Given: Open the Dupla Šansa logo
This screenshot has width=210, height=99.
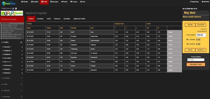Looking at the screenshot, I should tap(9, 3).
